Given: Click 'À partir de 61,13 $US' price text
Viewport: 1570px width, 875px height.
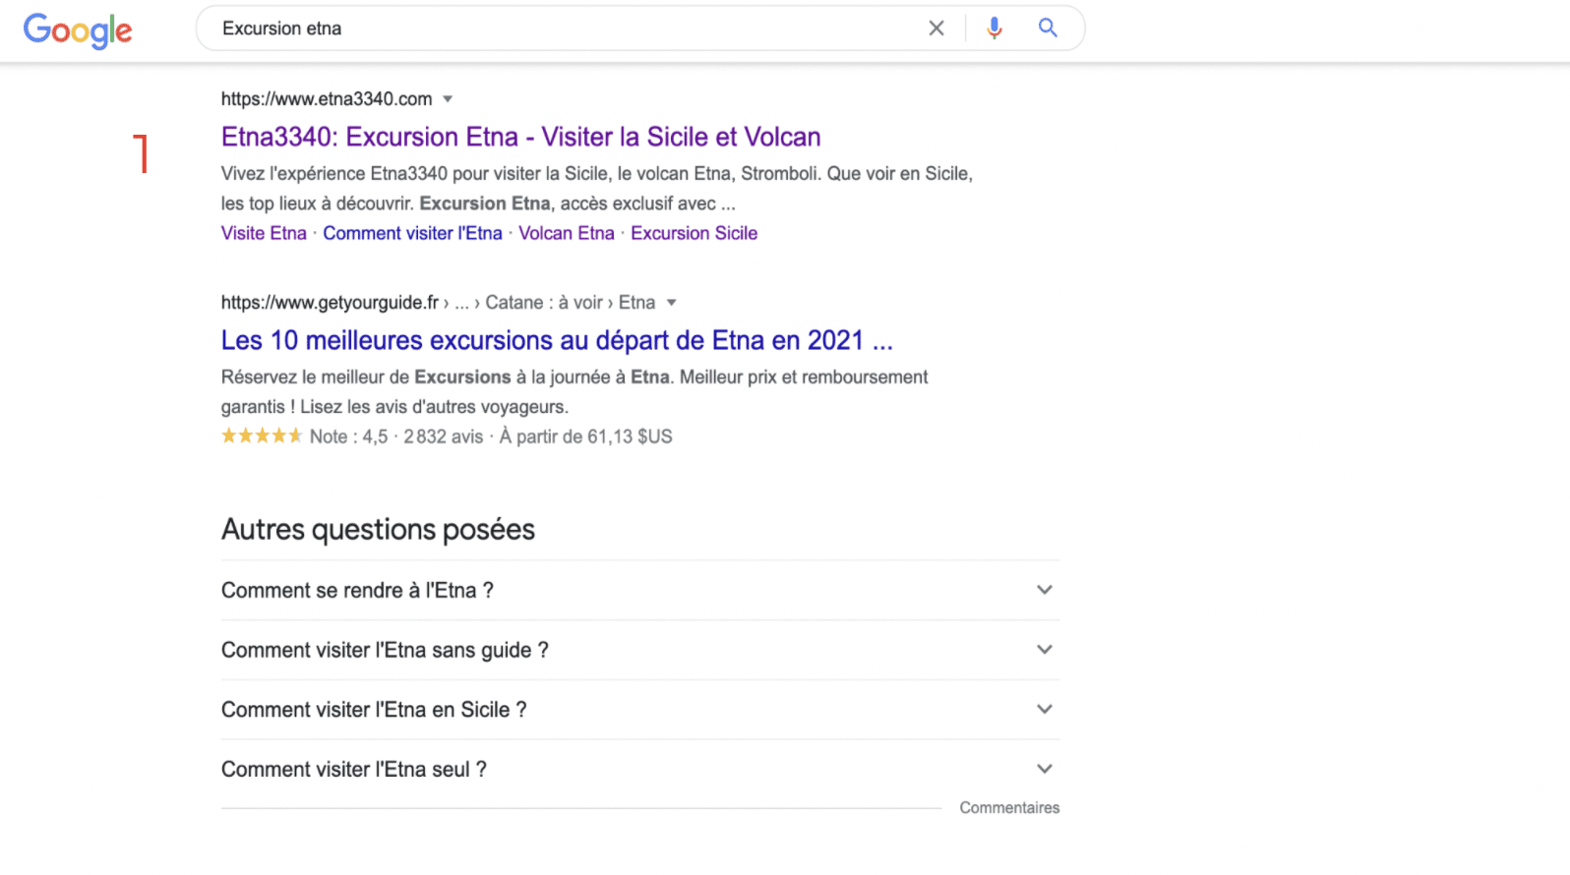Looking at the screenshot, I should click(586, 437).
